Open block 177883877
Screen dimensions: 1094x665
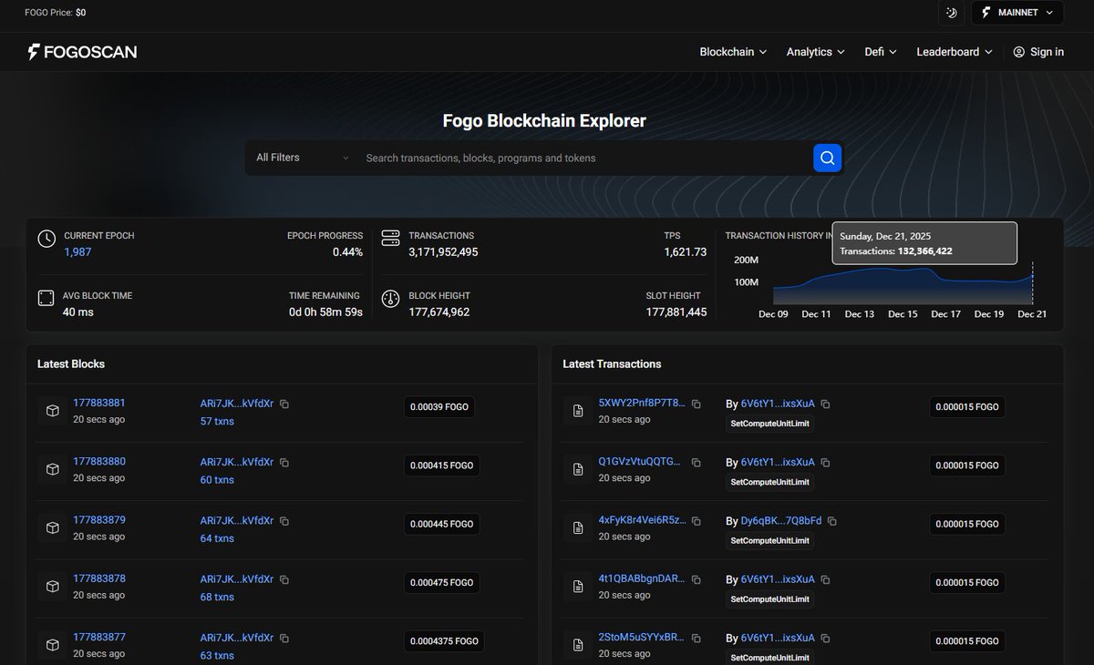tap(99, 637)
